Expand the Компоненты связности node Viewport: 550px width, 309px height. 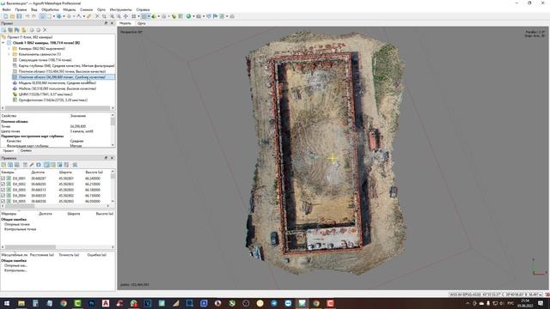(9, 54)
